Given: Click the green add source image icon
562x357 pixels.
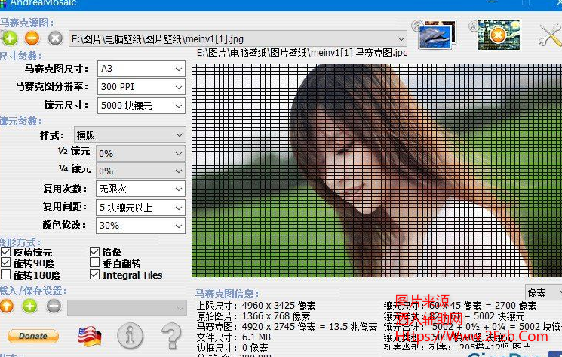Looking at the screenshot, I should point(10,38).
